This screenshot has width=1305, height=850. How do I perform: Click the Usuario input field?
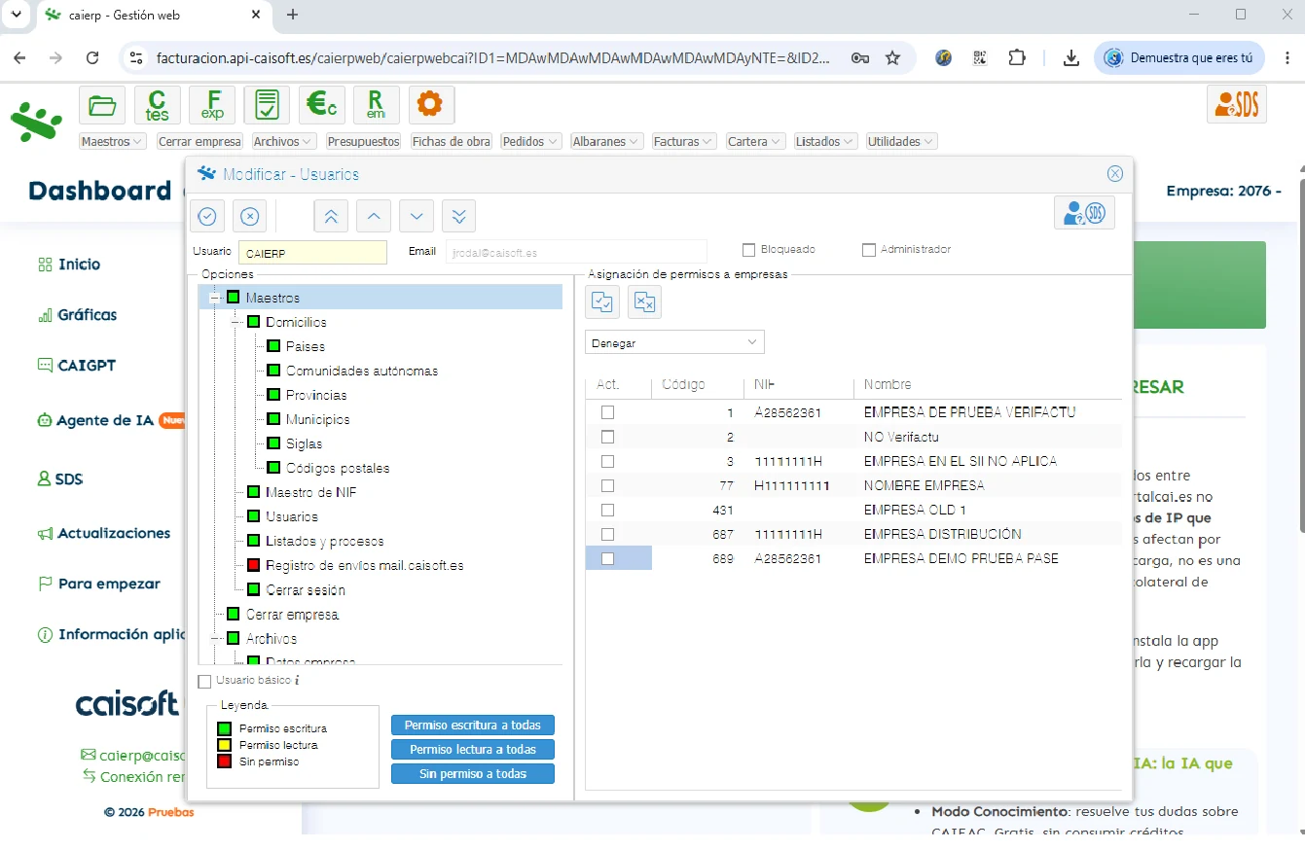pyautogui.click(x=312, y=253)
